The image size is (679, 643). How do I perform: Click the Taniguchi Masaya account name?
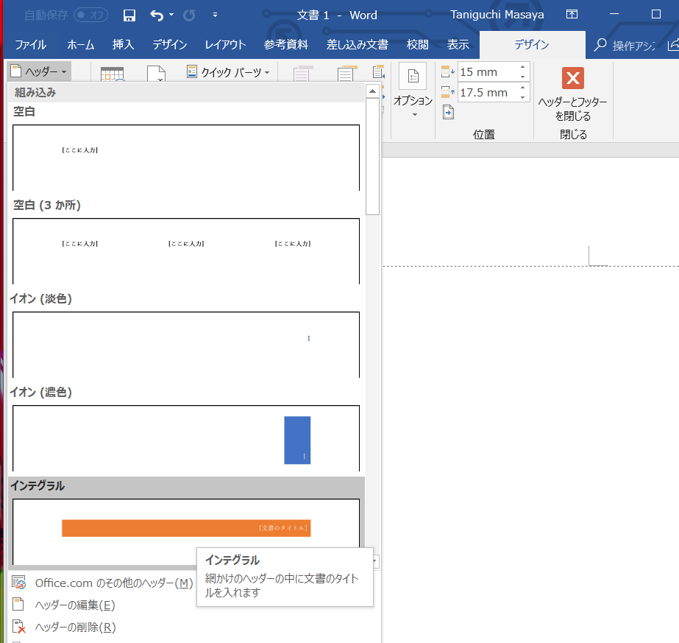click(x=497, y=15)
